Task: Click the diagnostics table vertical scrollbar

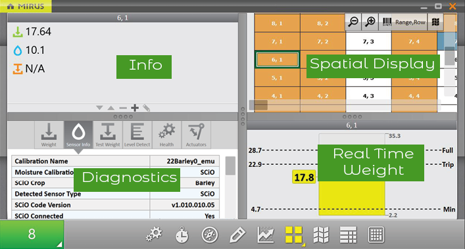Action: (230, 166)
